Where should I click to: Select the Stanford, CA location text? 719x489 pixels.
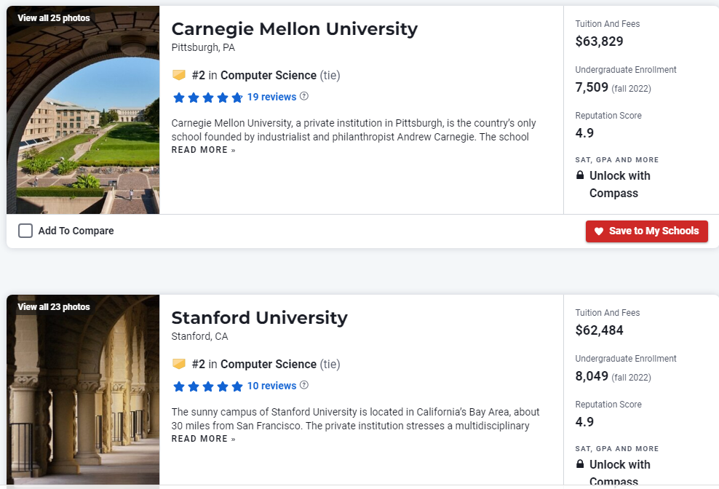199,337
